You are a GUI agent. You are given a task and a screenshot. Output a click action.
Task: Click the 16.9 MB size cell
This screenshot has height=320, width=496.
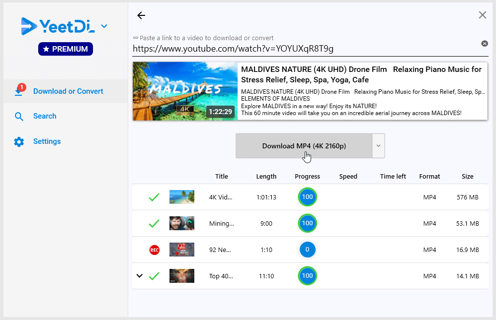467,250
